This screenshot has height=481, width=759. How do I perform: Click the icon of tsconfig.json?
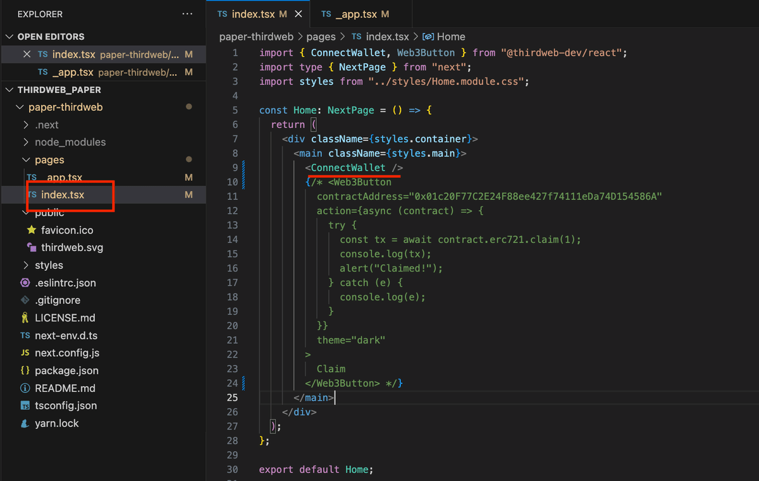[25, 406]
